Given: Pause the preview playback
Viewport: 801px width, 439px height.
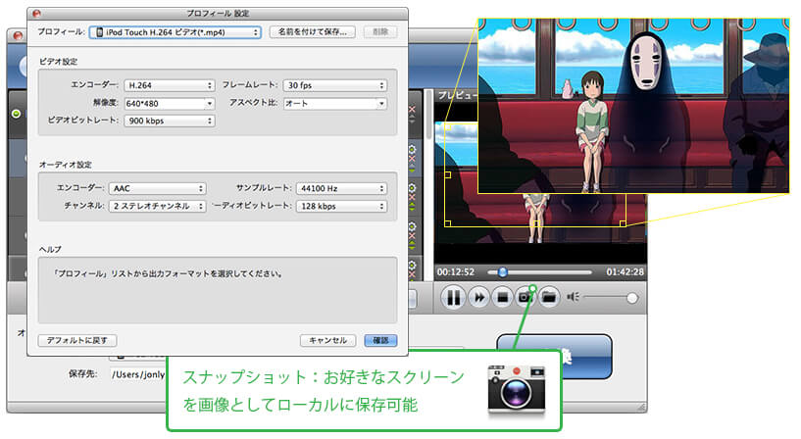Looking at the screenshot, I should pyautogui.click(x=453, y=297).
